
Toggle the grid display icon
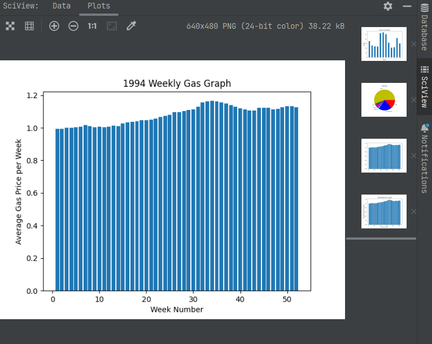tap(29, 26)
